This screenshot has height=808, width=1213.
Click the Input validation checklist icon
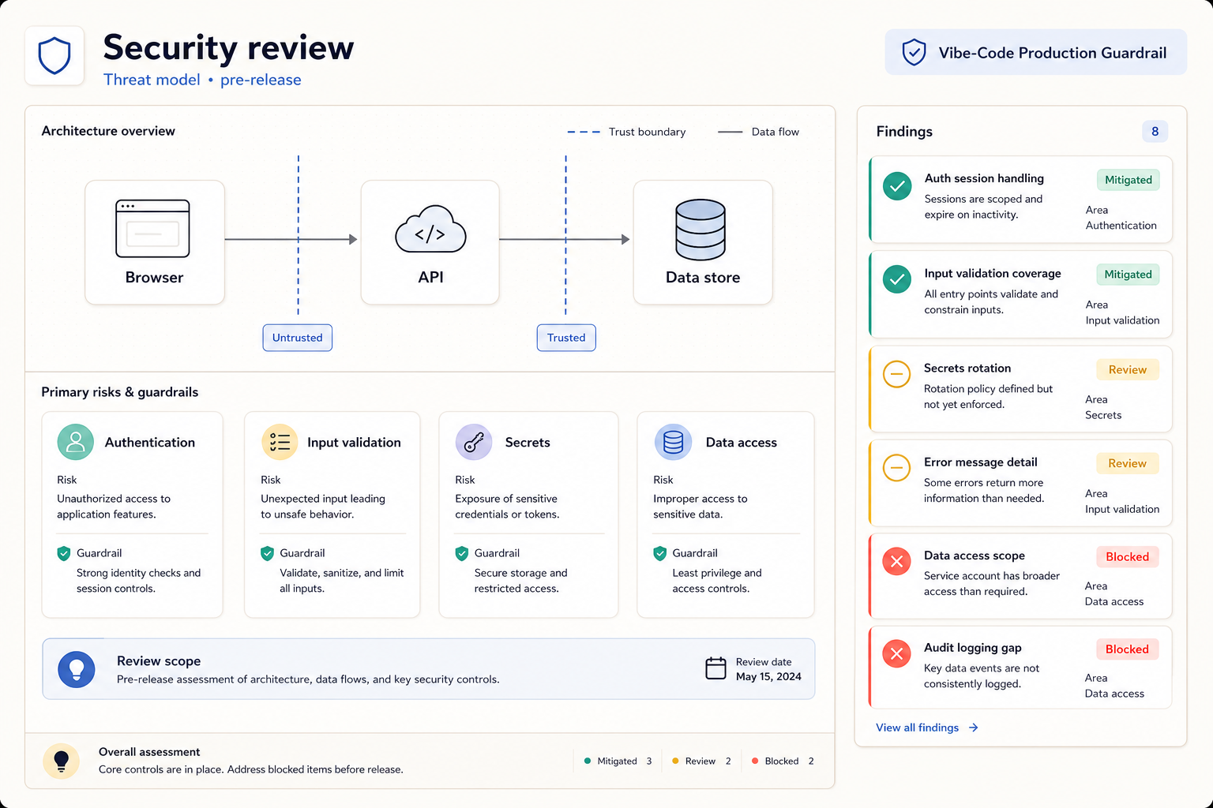tap(280, 442)
